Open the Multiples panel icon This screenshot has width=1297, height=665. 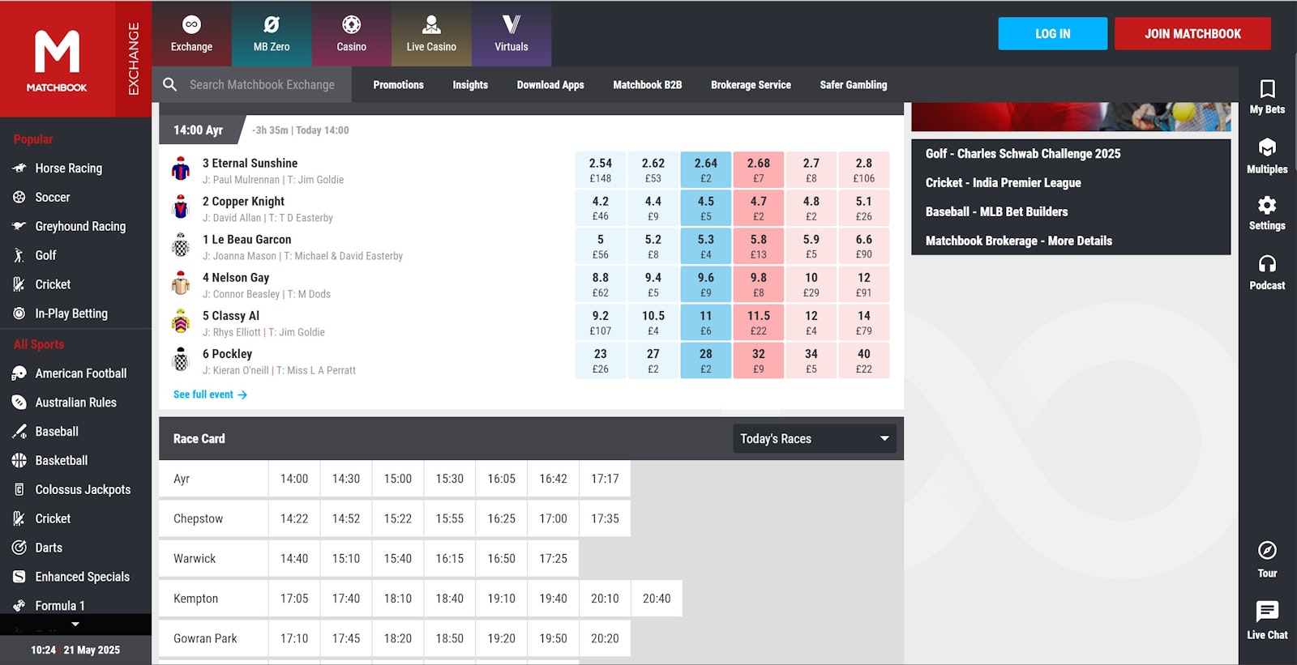click(x=1267, y=148)
